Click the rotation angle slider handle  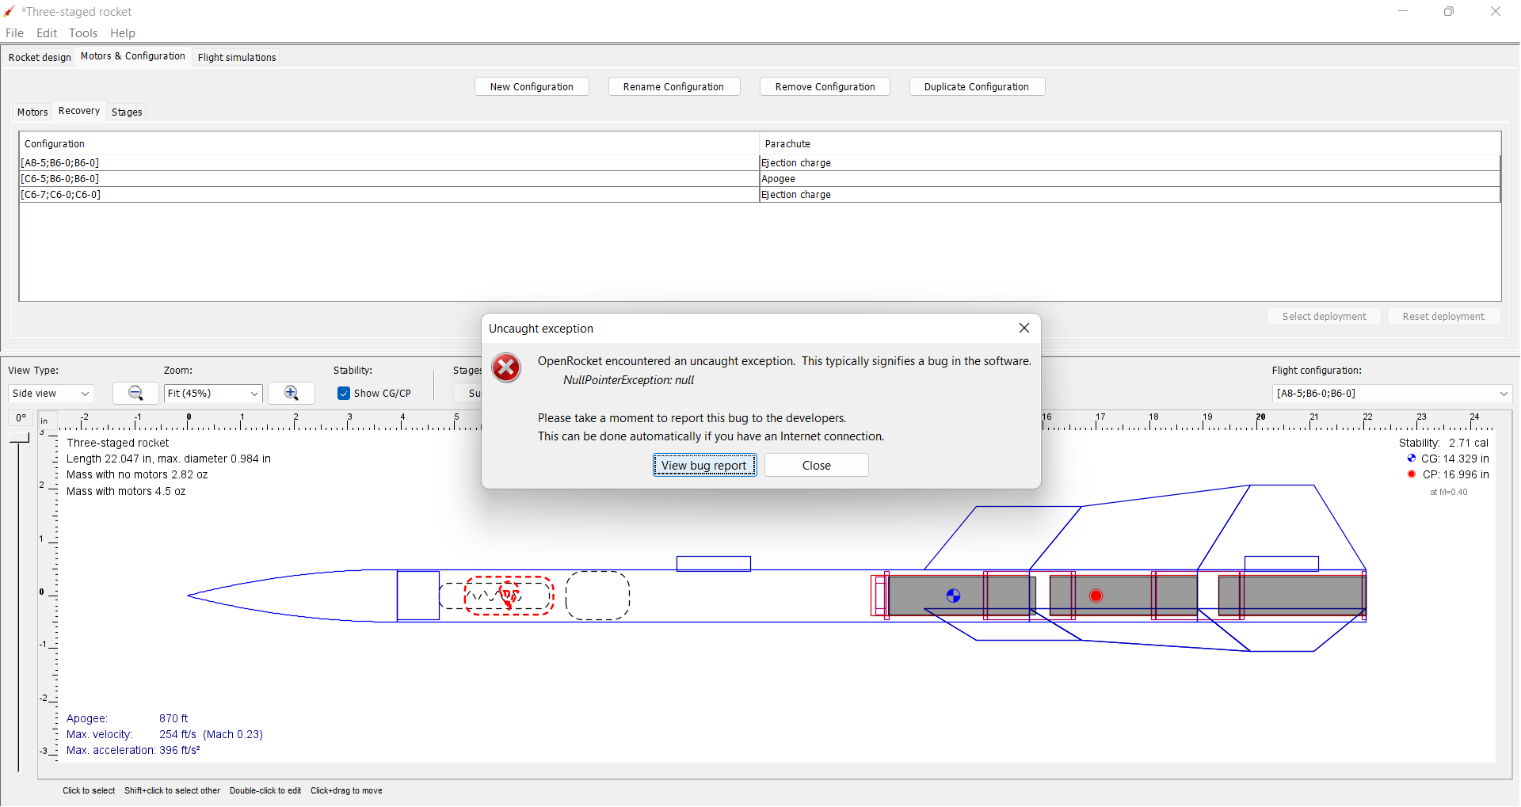tap(18, 438)
